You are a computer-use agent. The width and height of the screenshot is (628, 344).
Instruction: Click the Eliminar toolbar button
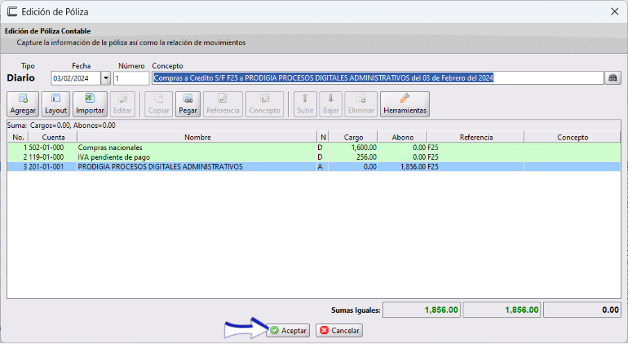(361, 104)
